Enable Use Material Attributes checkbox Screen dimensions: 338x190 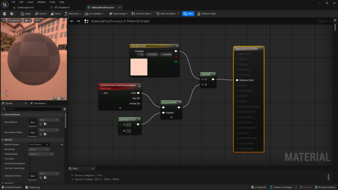coord(30,163)
